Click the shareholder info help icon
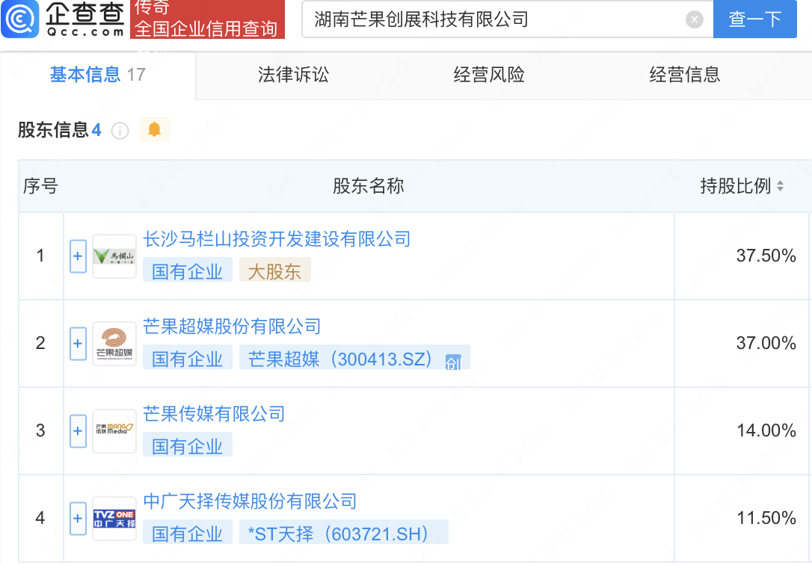Viewport: 812px width, 565px height. pyautogui.click(x=120, y=130)
